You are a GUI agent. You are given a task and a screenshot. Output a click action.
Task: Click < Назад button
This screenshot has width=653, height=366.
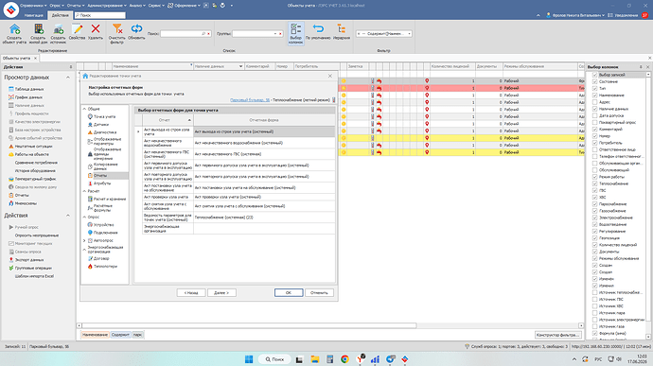pyautogui.click(x=191, y=293)
